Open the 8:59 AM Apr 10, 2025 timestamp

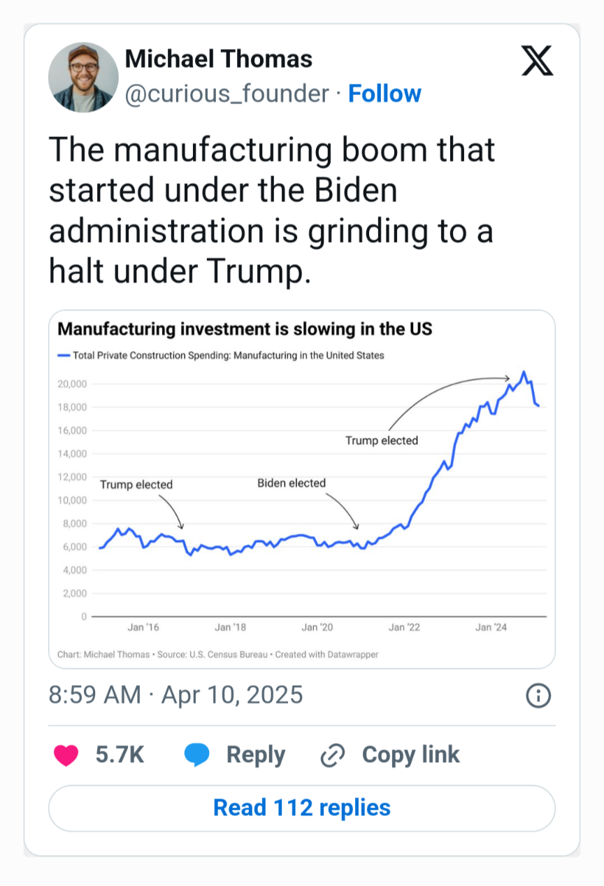(175, 695)
